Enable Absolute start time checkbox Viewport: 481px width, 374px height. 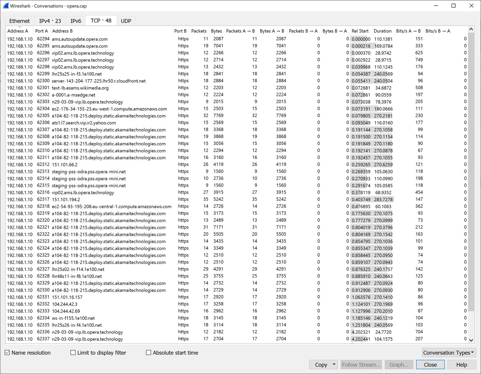(x=148, y=353)
